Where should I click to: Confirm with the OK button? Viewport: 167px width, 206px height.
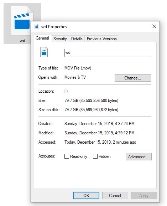point(86,196)
